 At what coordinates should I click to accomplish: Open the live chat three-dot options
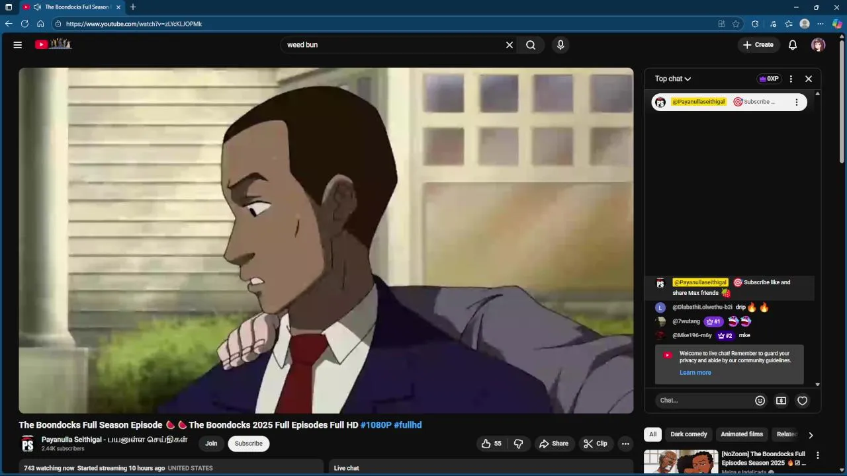[791, 79]
